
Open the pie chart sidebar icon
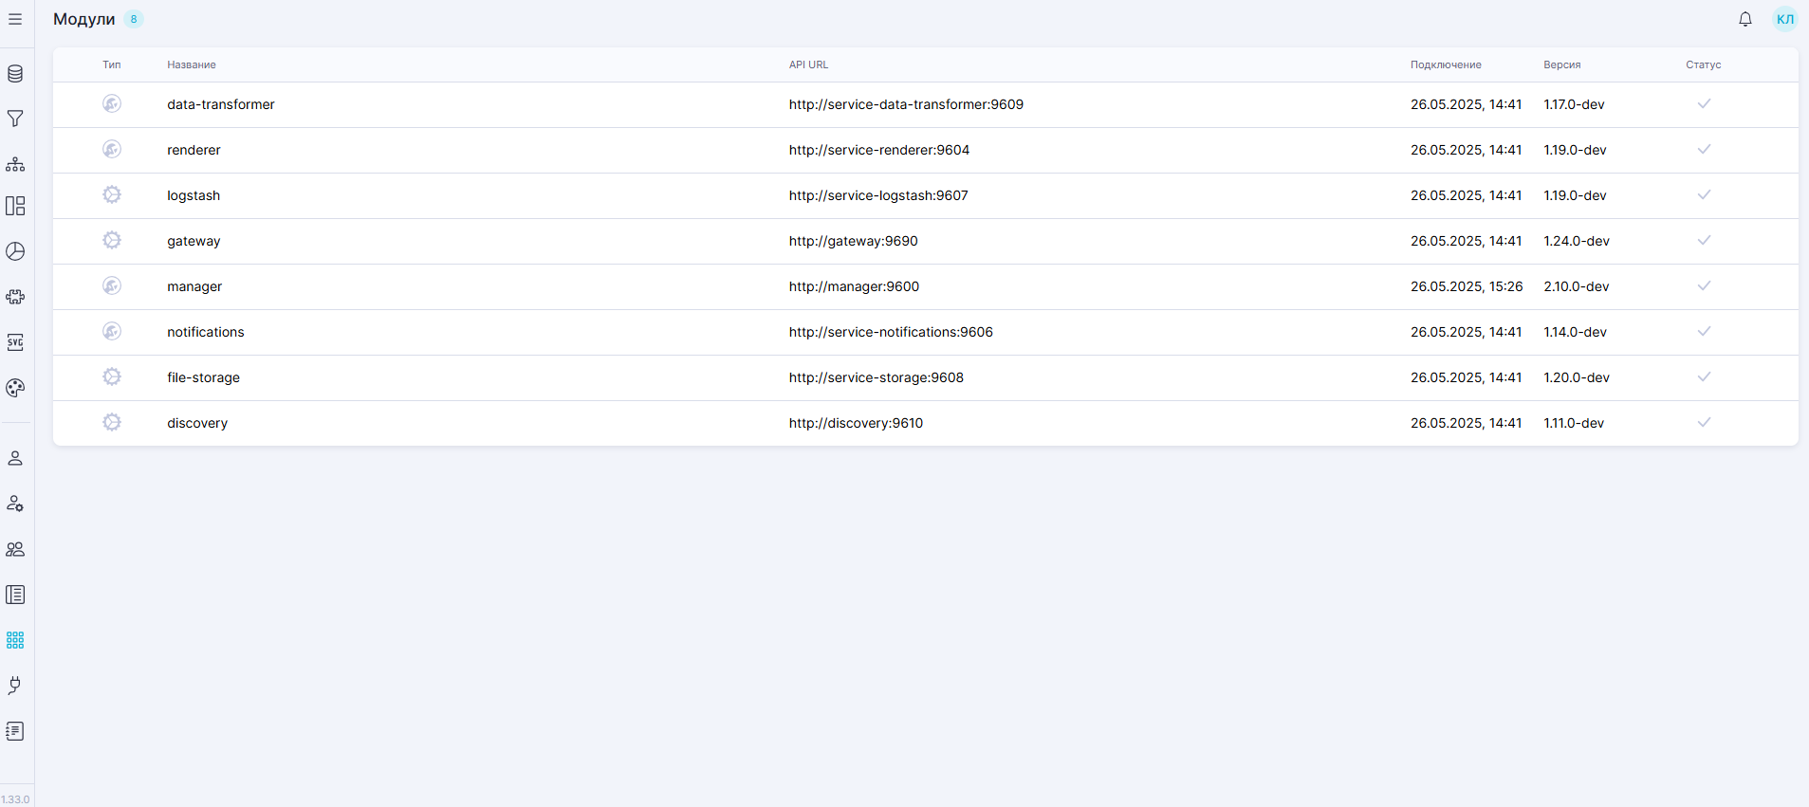coord(15,251)
